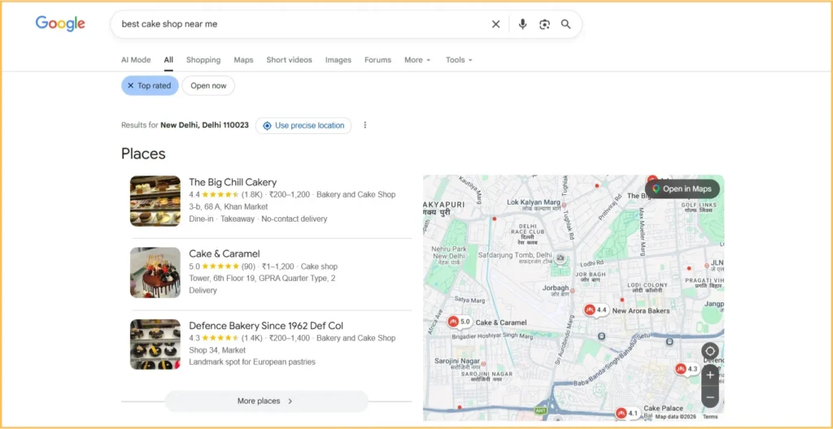Click the New Arora Bakers map label
The width and height of the screenshot is (833, 429).
coord(640,310)
